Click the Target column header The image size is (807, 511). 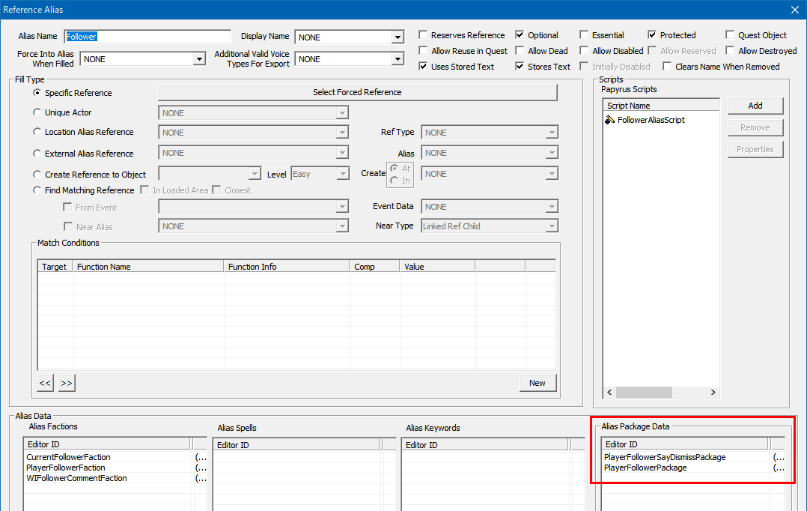[55, 266]
